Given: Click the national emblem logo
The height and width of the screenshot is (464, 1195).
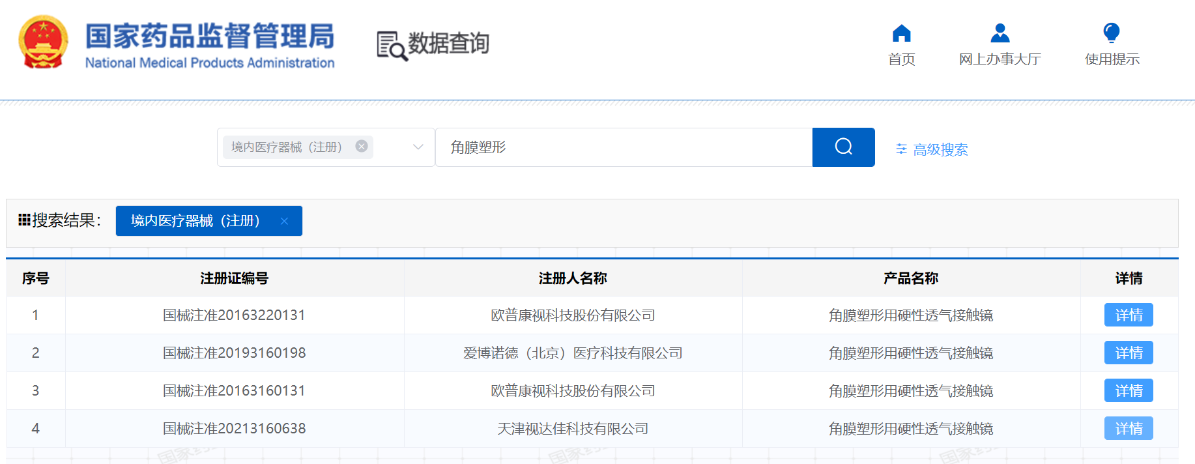Looking at the screenshot, I should point(43,43).
